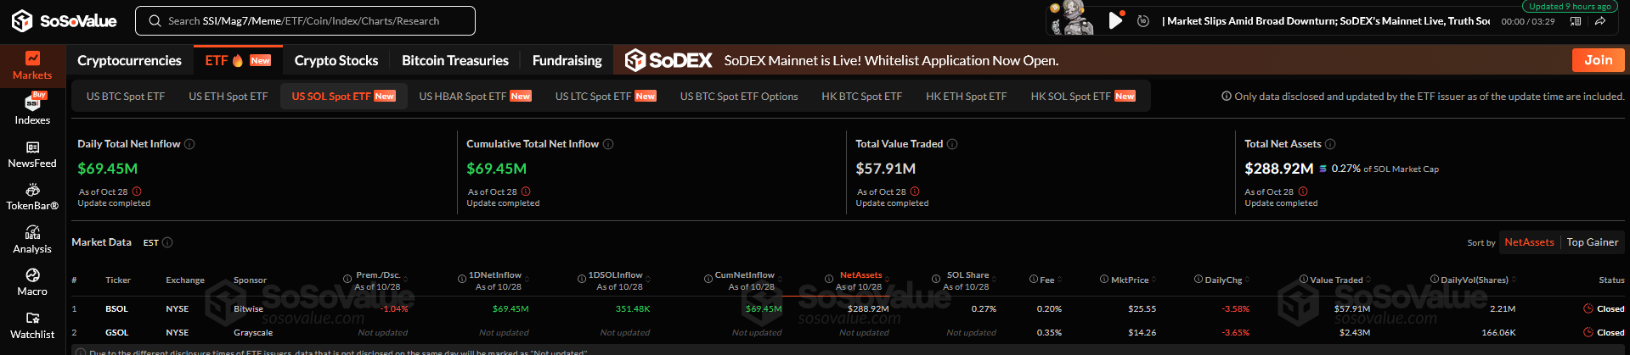Click the Updated 9 hours ago badge

(x=1570, y=6)
